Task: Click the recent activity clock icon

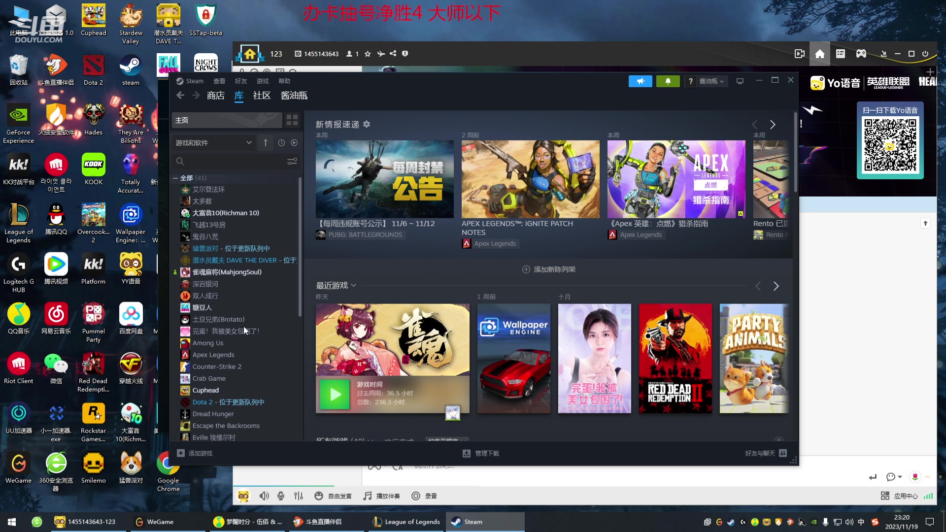Action: [281, 143]
